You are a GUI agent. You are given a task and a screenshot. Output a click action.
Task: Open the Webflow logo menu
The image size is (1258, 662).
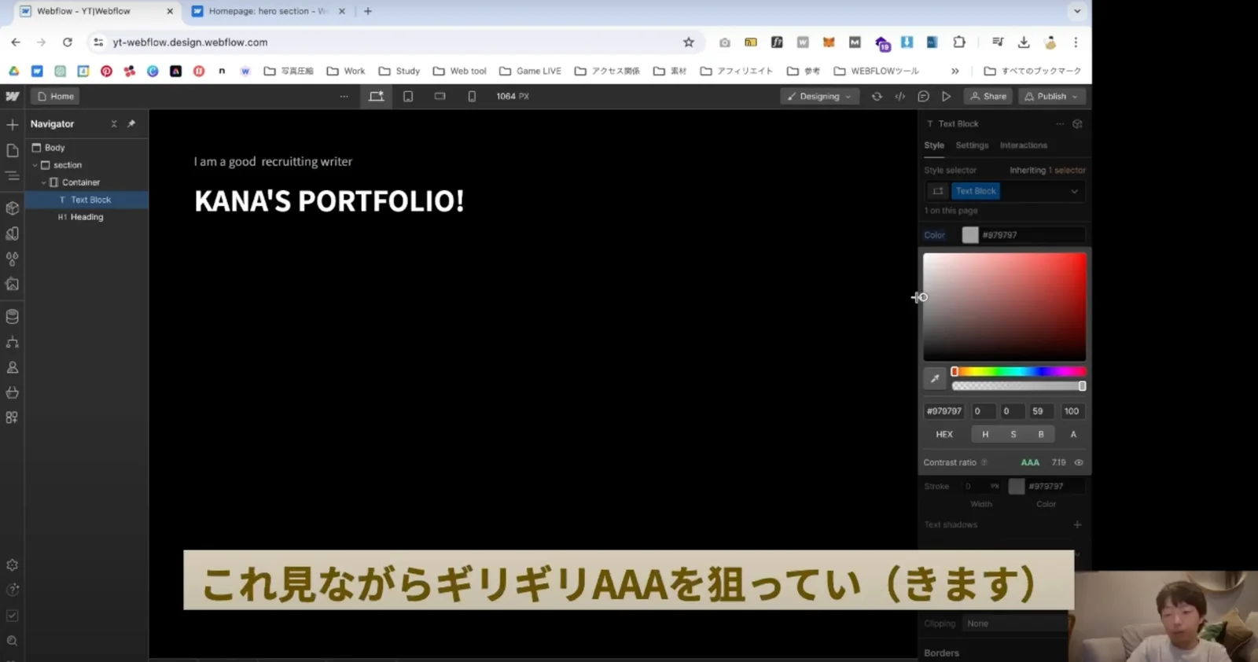coord(13,96)
